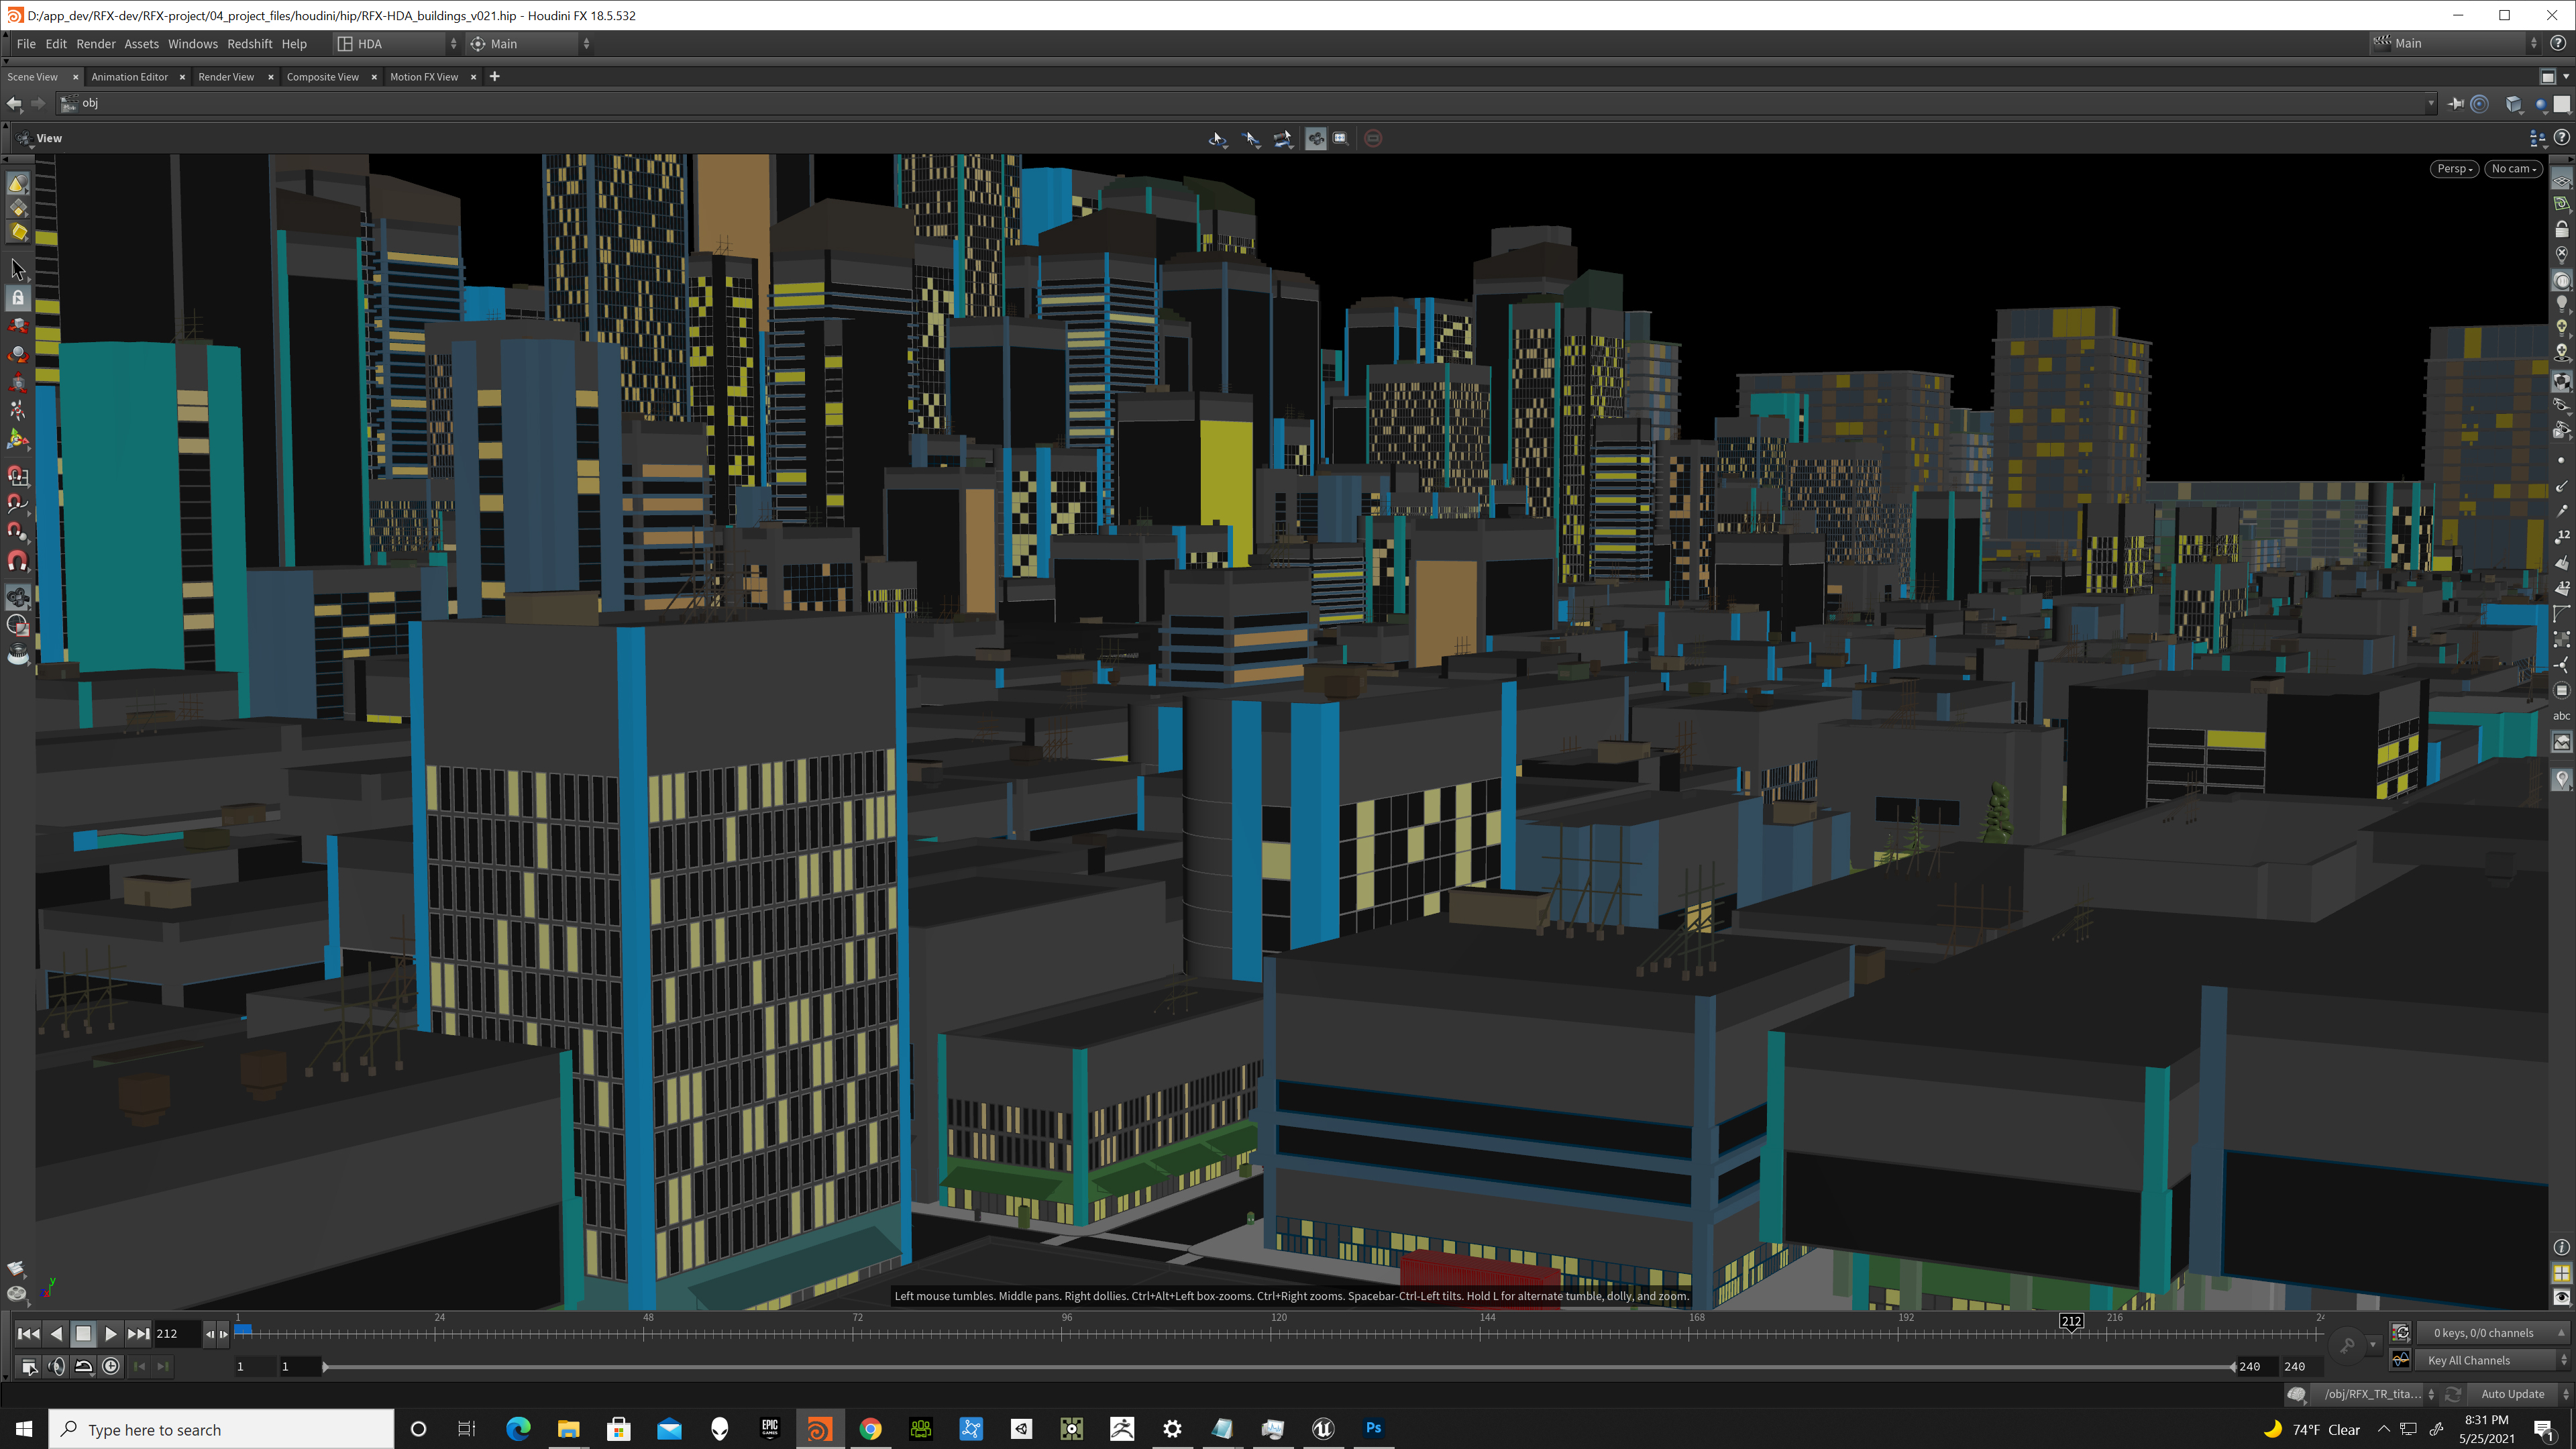Viewport: 2576px width, 1449px height.
Task: Open the File menu
Action: 26,44
